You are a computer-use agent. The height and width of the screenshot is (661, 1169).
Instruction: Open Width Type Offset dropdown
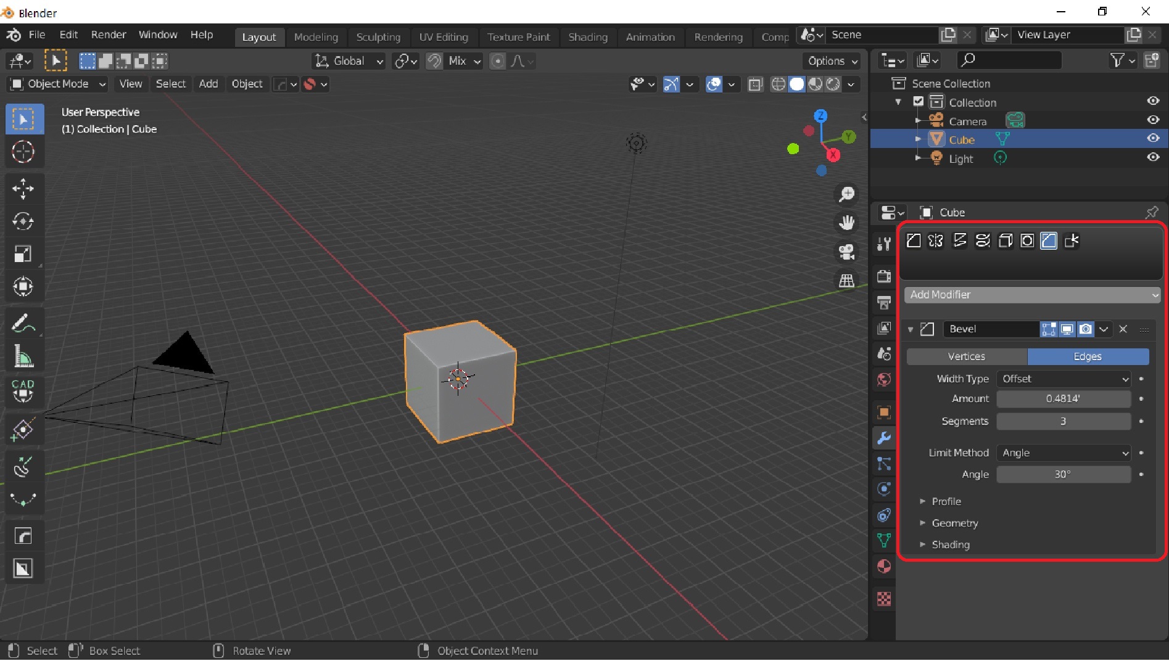(1064, 379)
